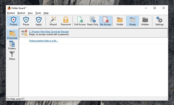Open C:\Program Files\Ninja Download Manager link
The image size is (174, 105).
(x=49, y=32)
